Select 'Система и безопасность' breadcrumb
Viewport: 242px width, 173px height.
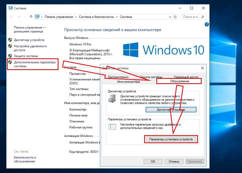[96, 17]
